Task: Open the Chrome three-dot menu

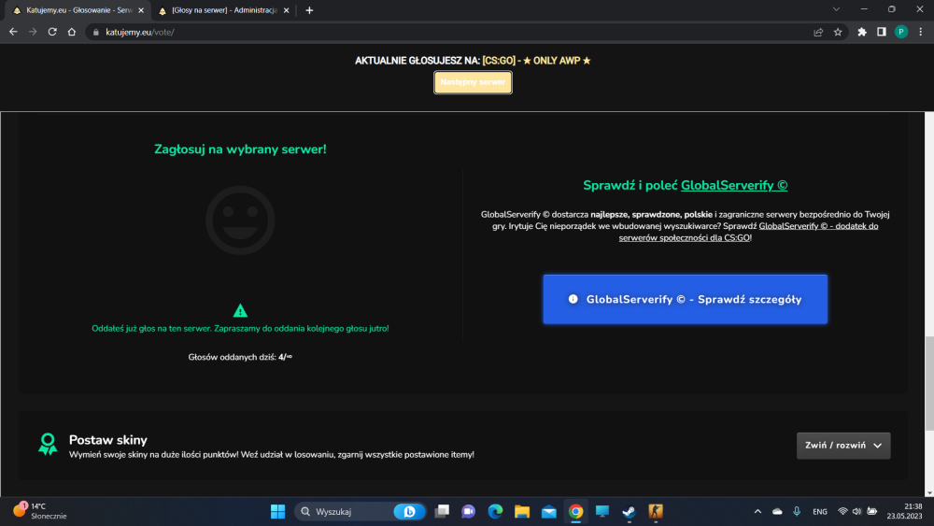Action: click(x=921, y=32)
